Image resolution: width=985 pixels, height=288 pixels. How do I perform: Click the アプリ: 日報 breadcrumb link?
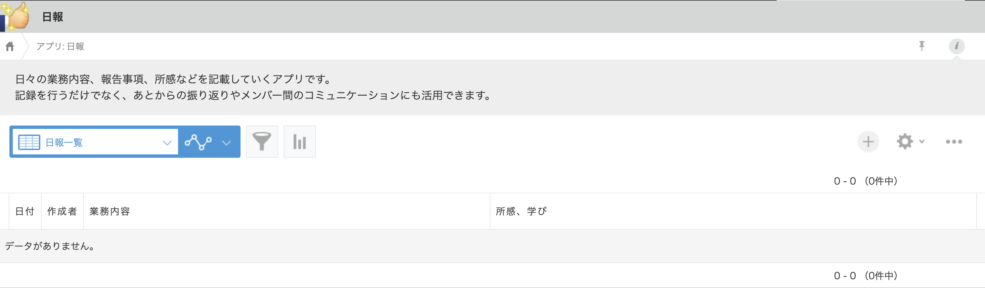point(60,46)
